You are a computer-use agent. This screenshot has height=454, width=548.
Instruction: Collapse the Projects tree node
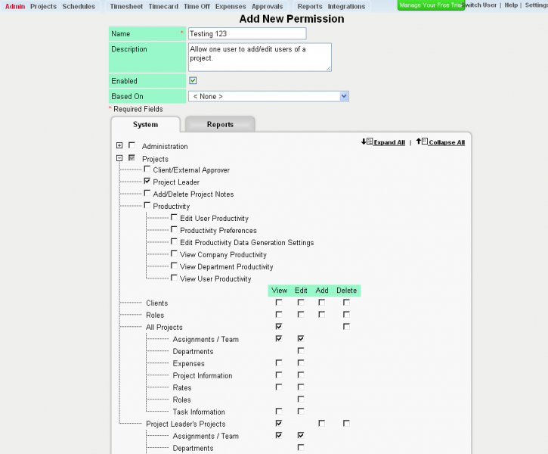(119, 158)
